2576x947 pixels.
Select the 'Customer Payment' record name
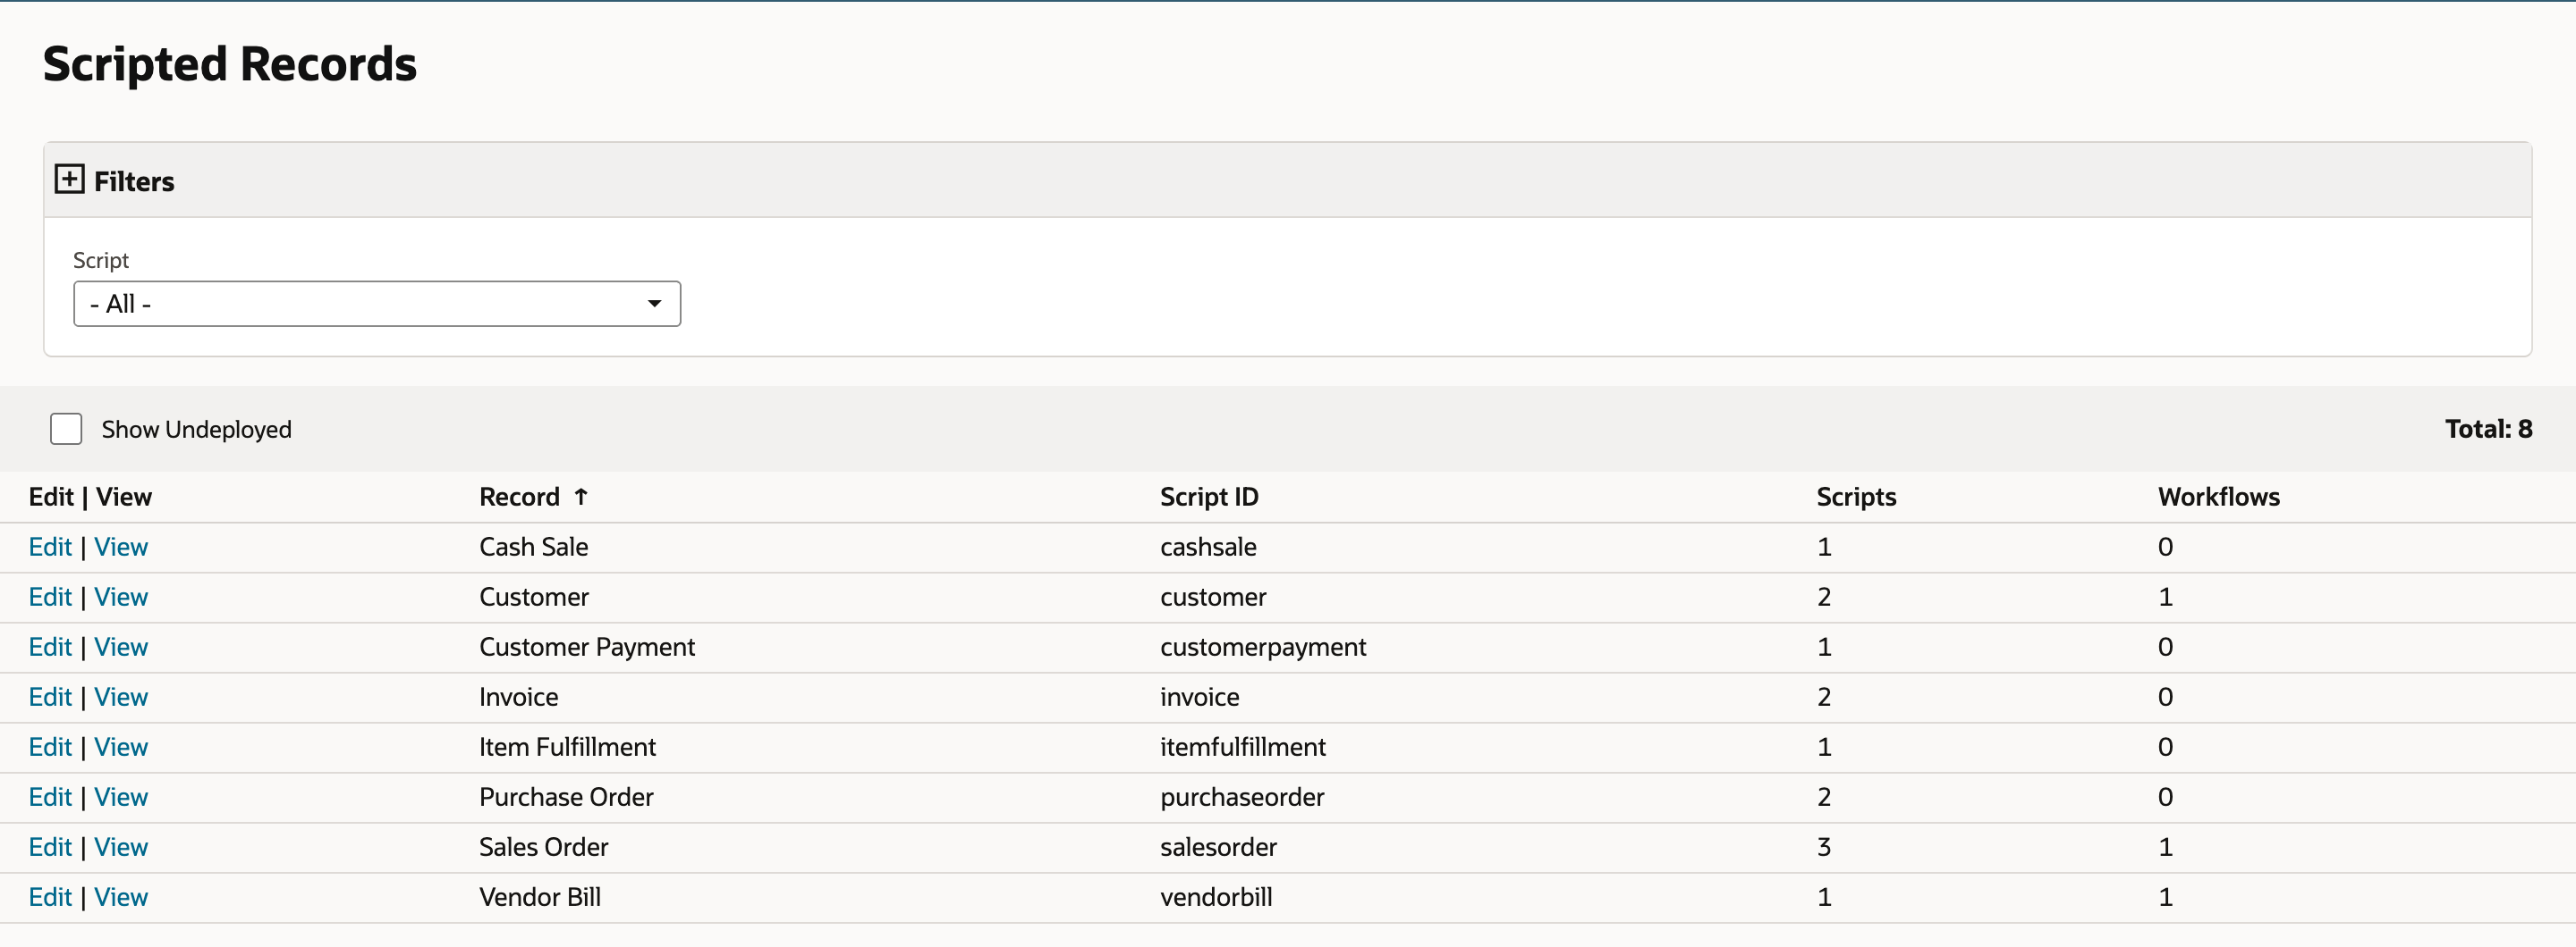click(587, 648)
